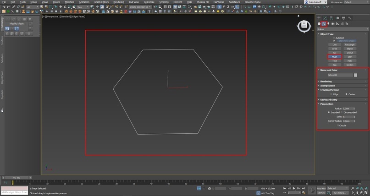Viewport: 370px width, 196px height.
Task: Click the Sides value field
Action: [349, 117]
